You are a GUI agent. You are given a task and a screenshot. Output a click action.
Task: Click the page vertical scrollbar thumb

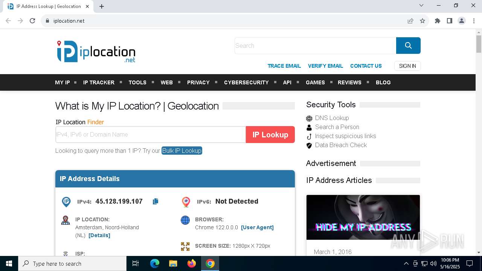[x=479, y=44]
